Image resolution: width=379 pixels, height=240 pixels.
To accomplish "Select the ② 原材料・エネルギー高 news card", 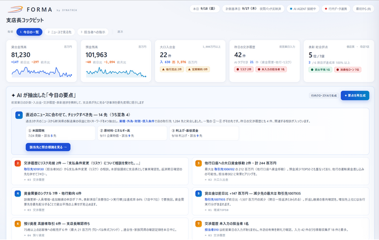I will [132, 133].
